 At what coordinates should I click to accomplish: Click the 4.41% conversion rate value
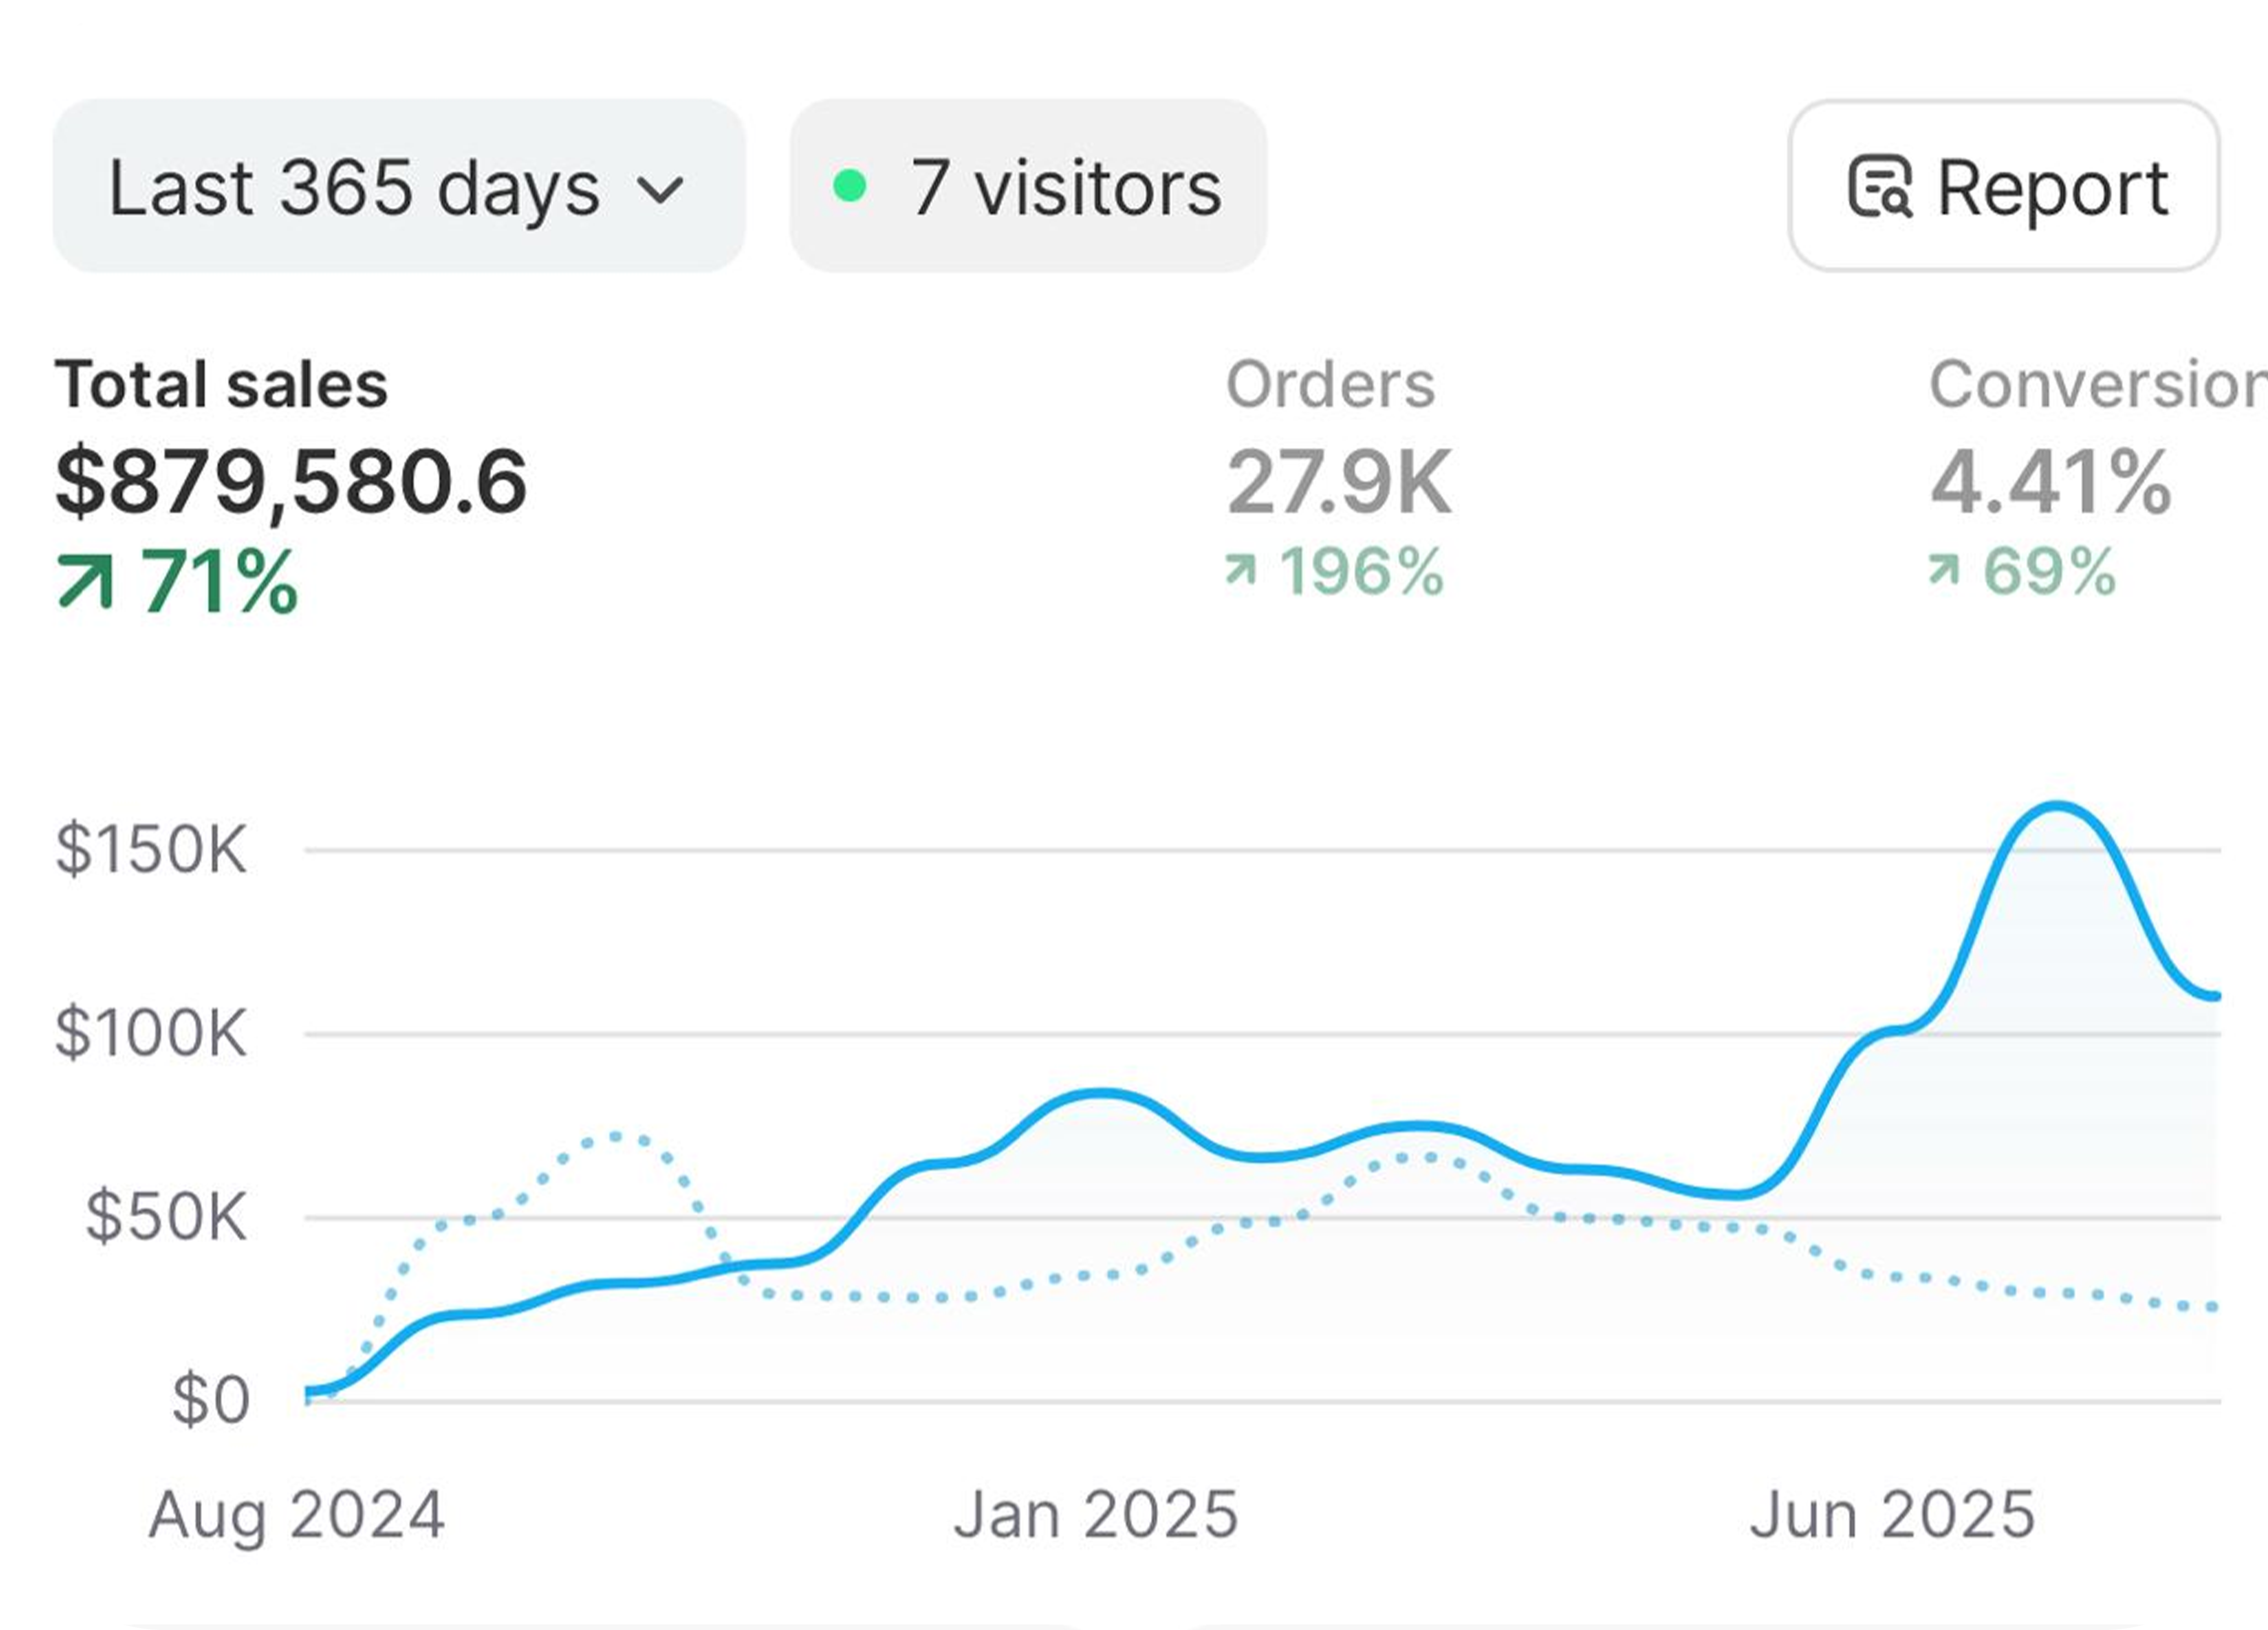tap(2050, 482)
